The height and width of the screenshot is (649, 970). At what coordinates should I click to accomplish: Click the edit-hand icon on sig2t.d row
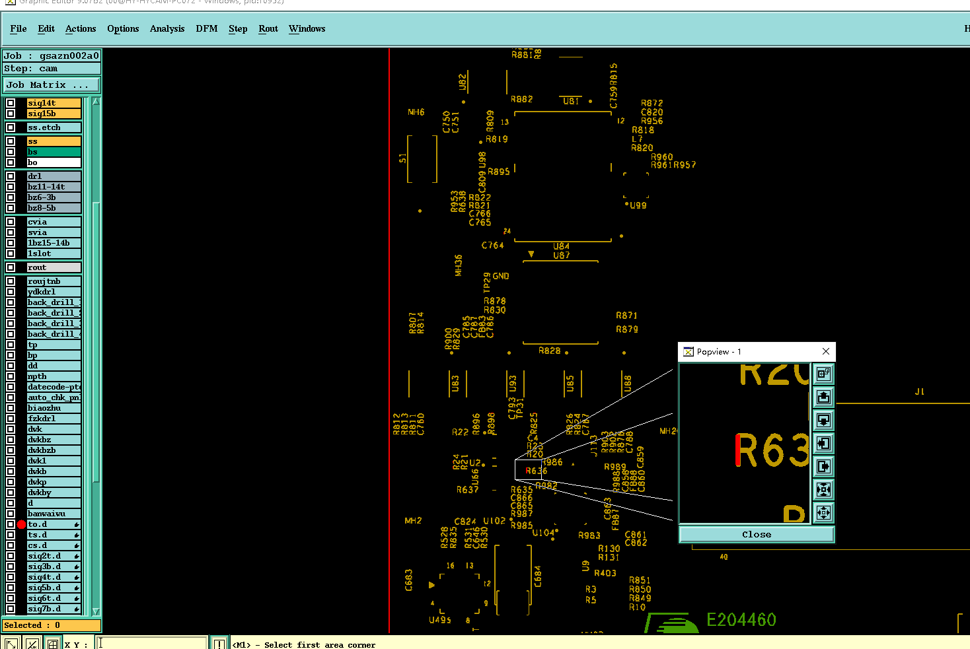point(77,557)
